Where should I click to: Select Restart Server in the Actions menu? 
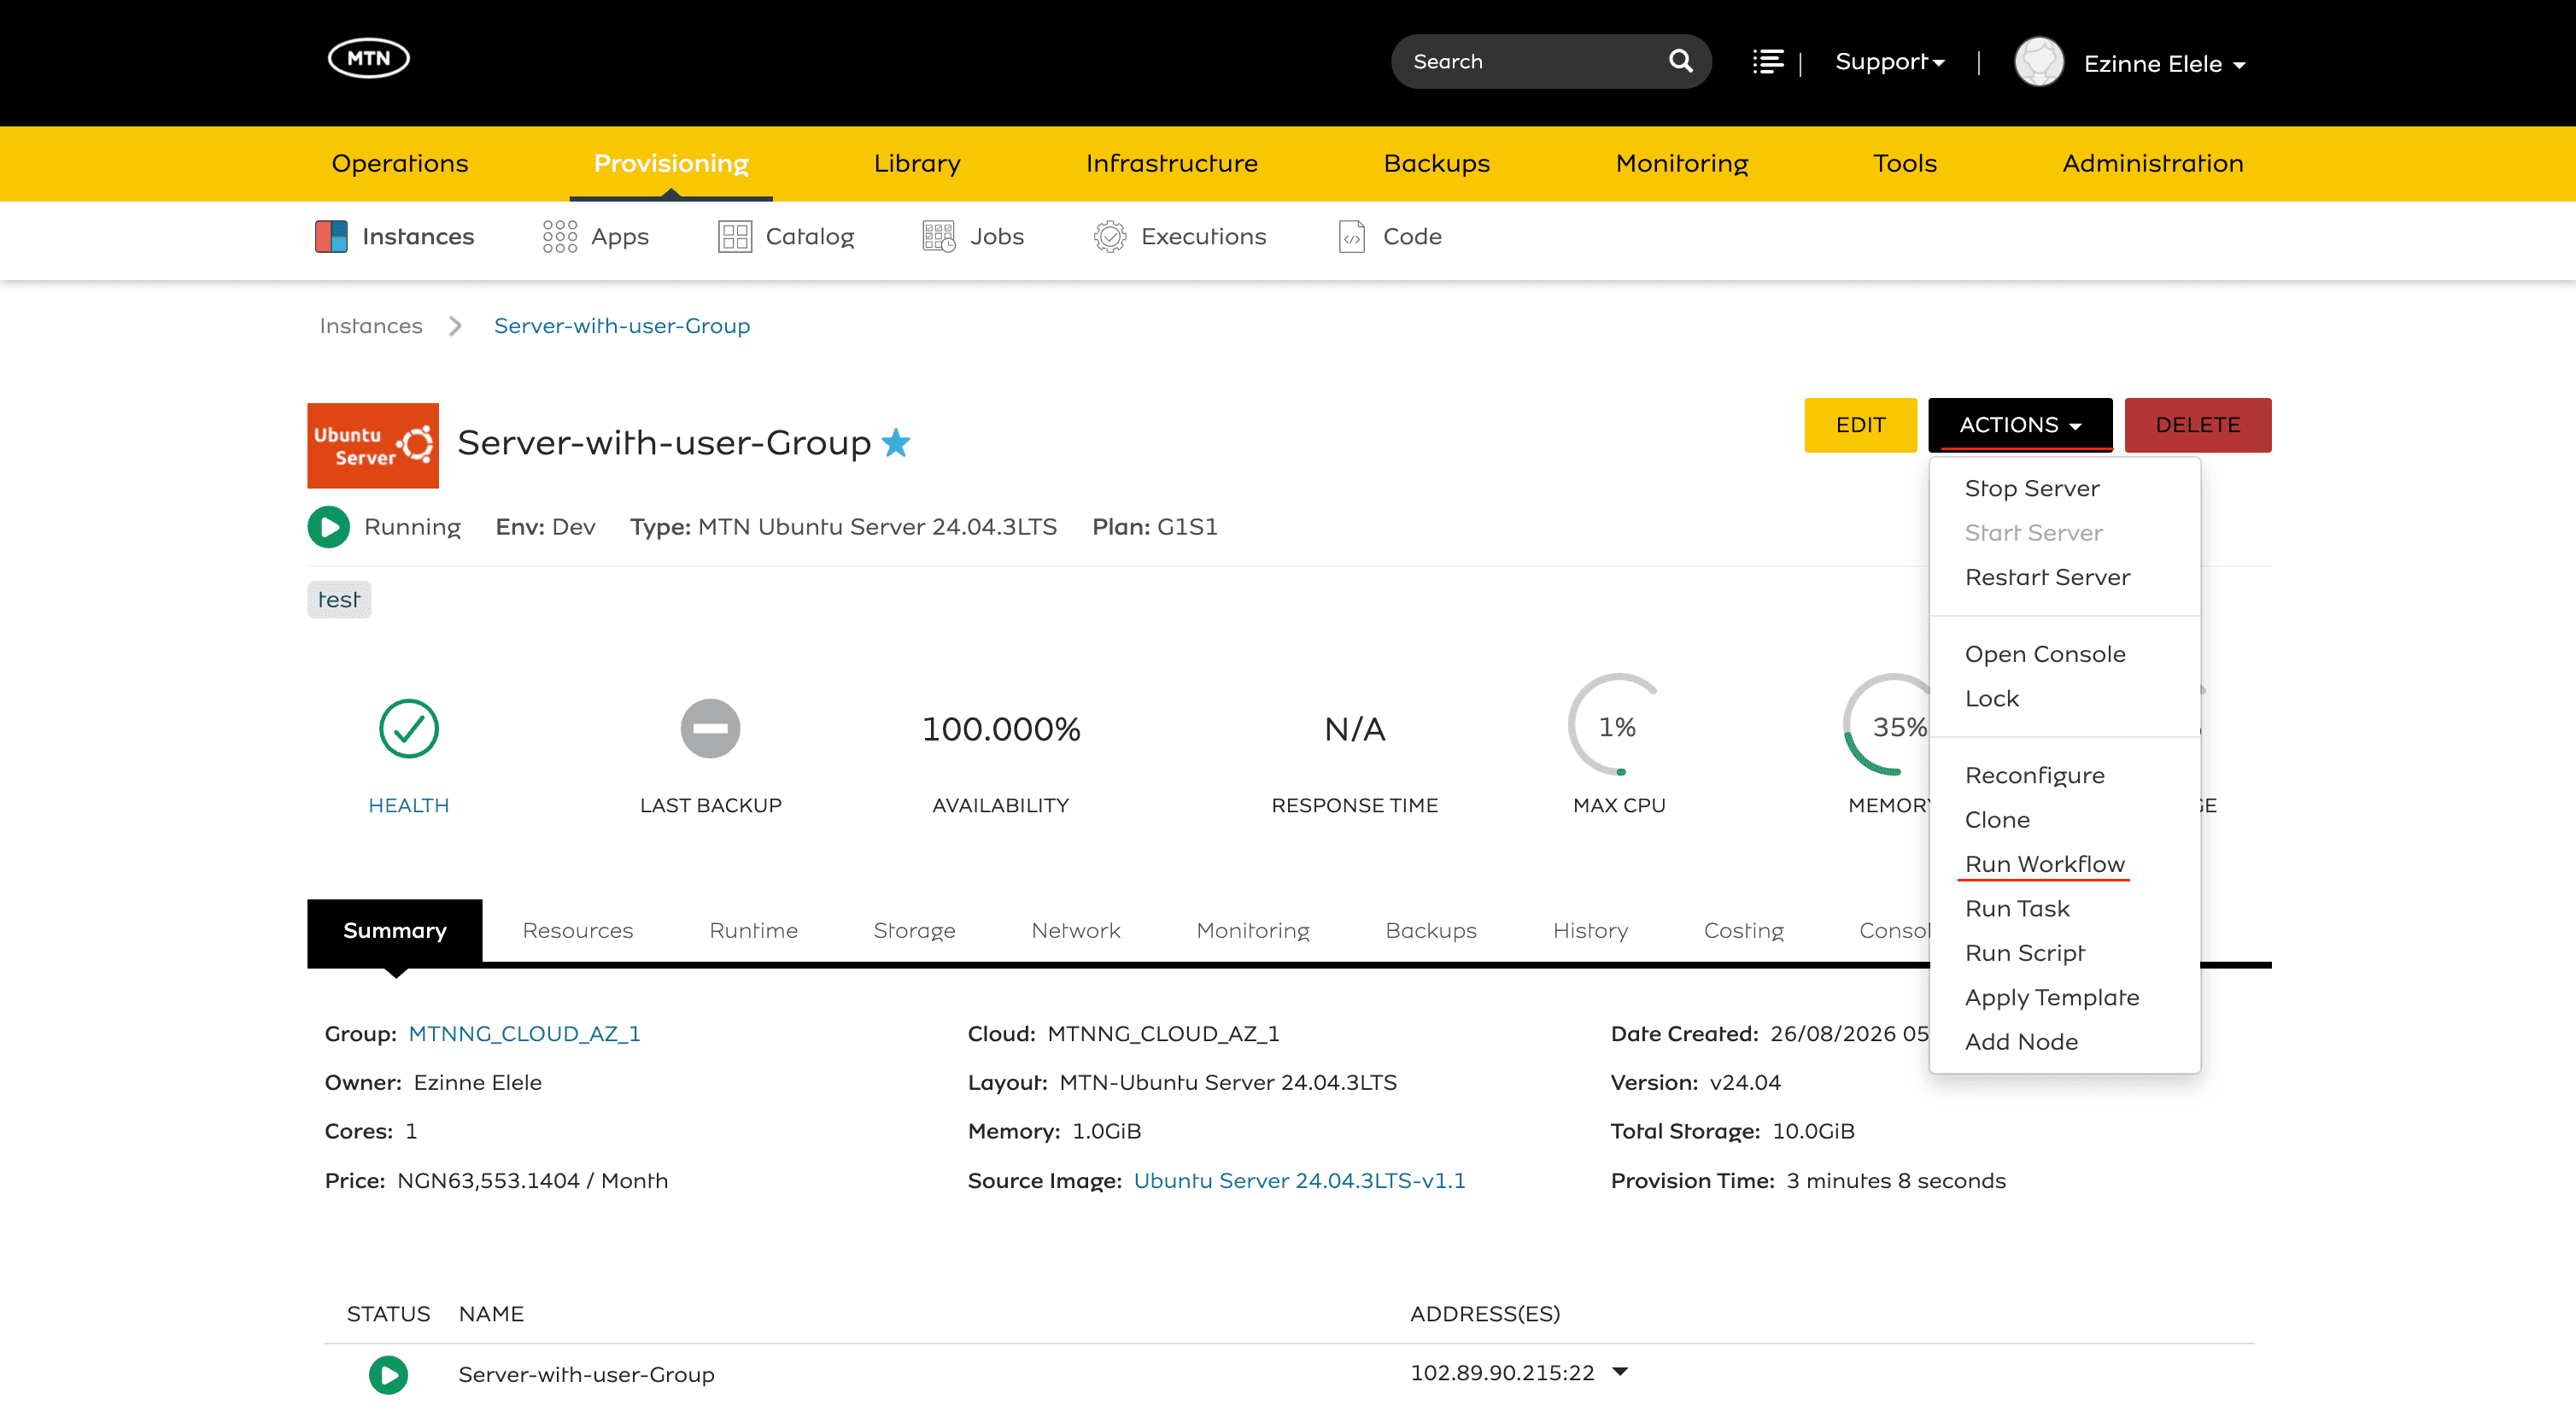[x=2047, y=578]
